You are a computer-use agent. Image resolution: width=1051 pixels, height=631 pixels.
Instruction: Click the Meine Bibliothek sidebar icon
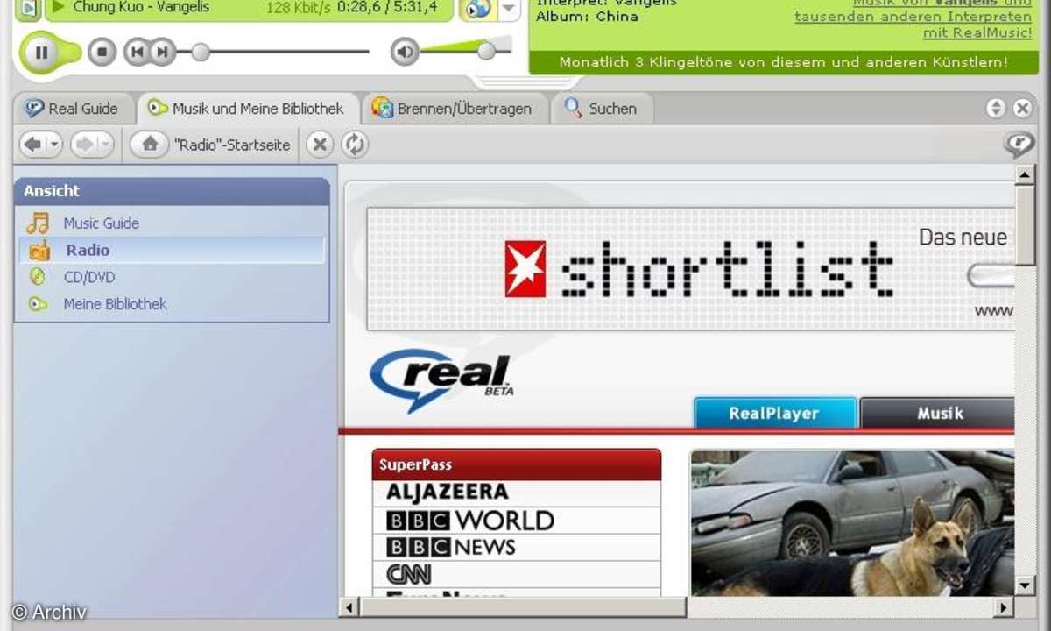tap(38, 304)
